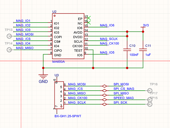Select the U3 connector body
The height and width of the screenshot is (128, 170).
(x=59, y=95)
